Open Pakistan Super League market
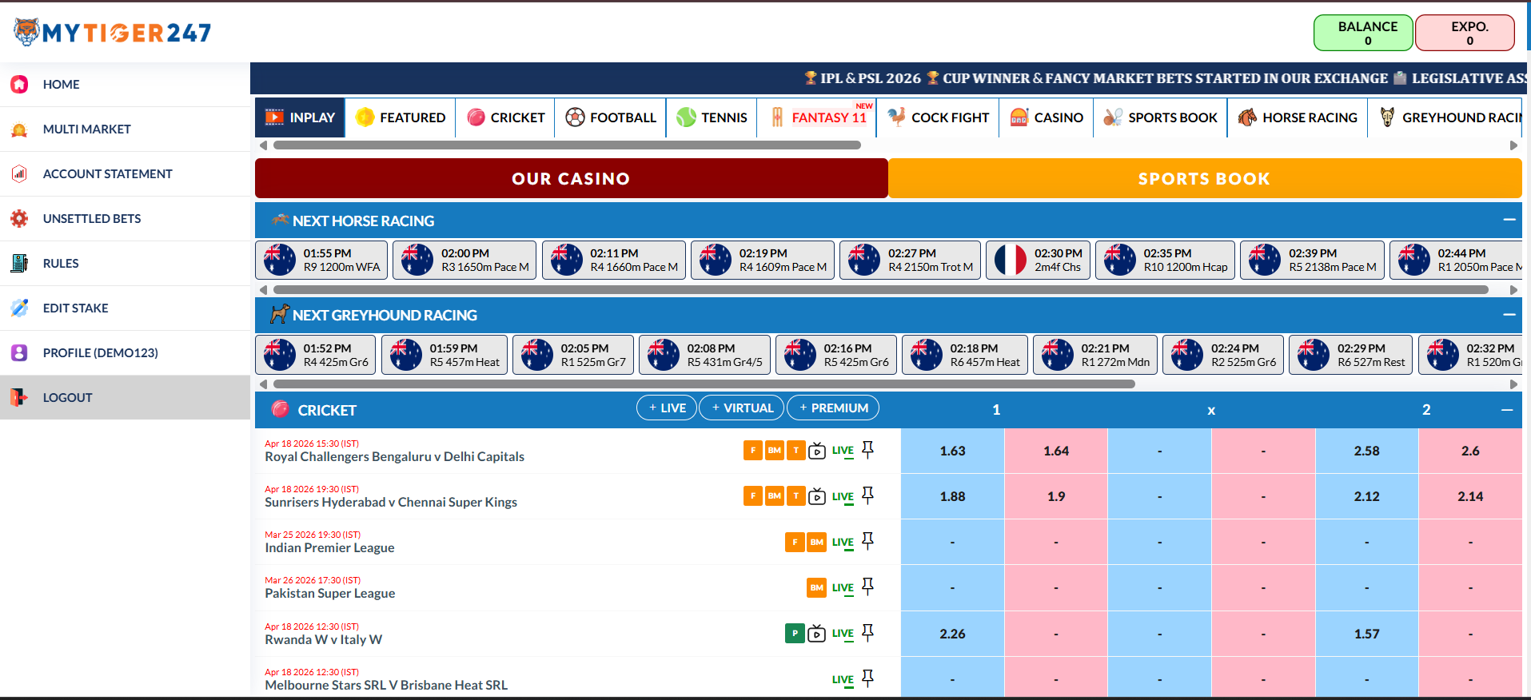The width and height of the screenshot is (1531, 700). coord(329,593)
